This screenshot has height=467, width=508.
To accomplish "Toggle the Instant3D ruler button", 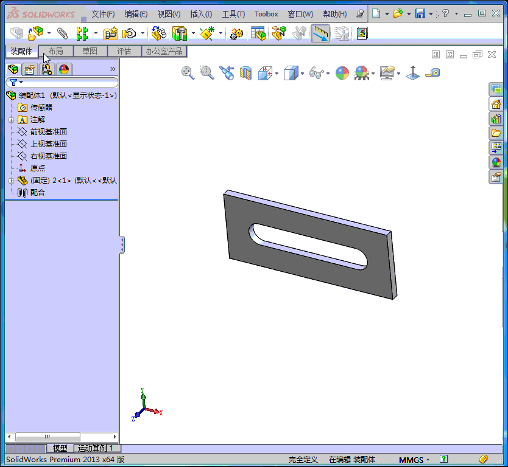I will click(x=320, y=33).
